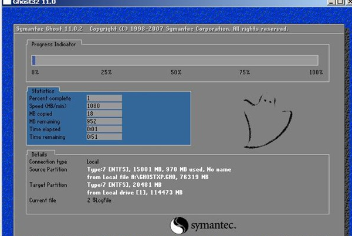Click the 'Speed (MB/min)' label
Image resolution: width=352 pixels, height=236 pixels.
point(48,106)
